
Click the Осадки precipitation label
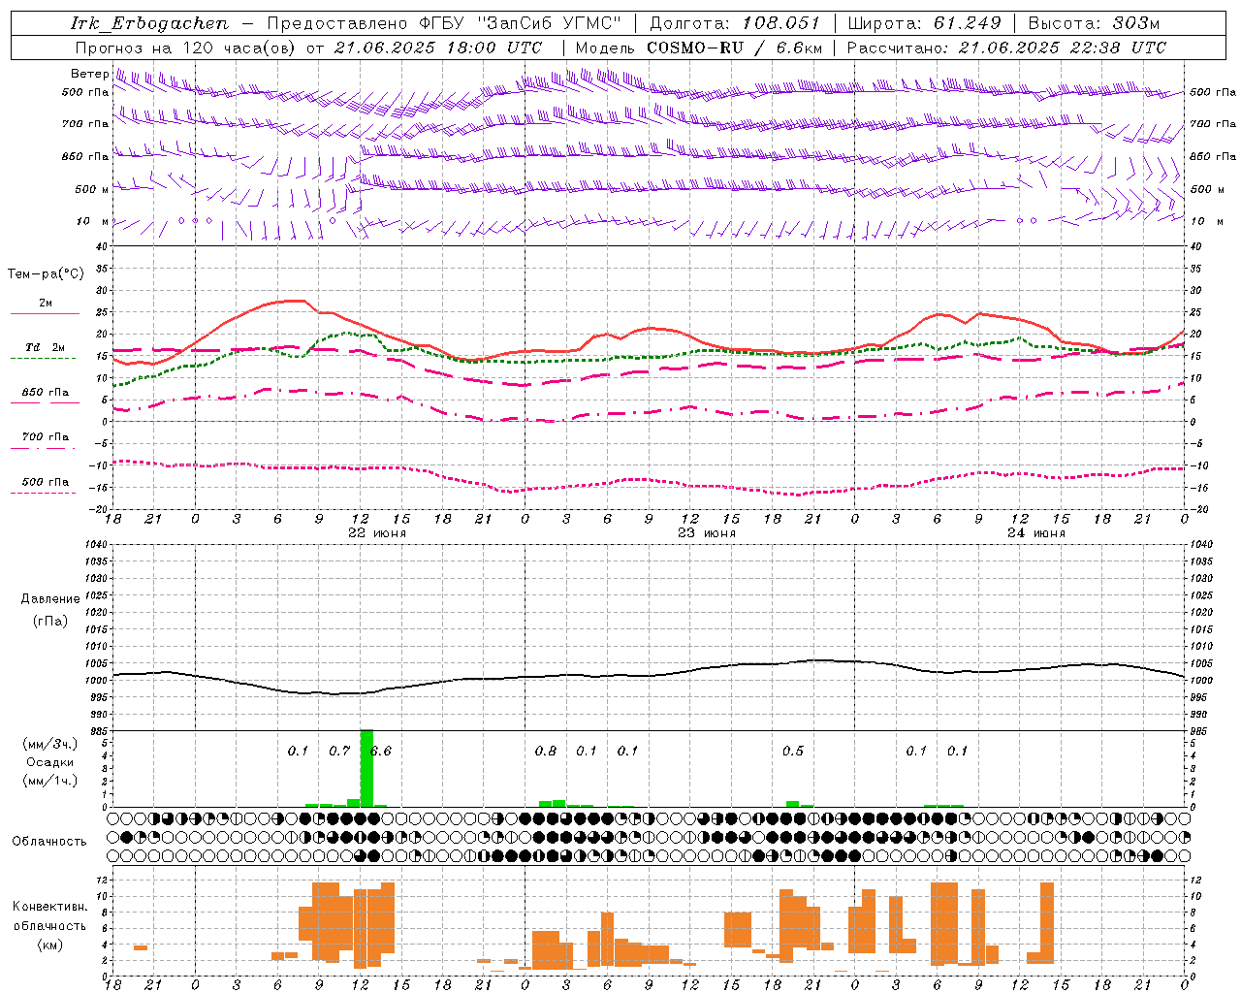click(x=50, y=762)
